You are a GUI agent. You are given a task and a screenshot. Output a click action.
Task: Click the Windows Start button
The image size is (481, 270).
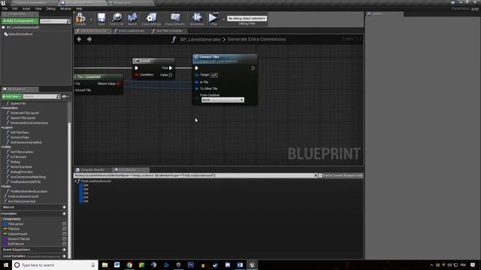pyautogui.click(x=6, y=265)
